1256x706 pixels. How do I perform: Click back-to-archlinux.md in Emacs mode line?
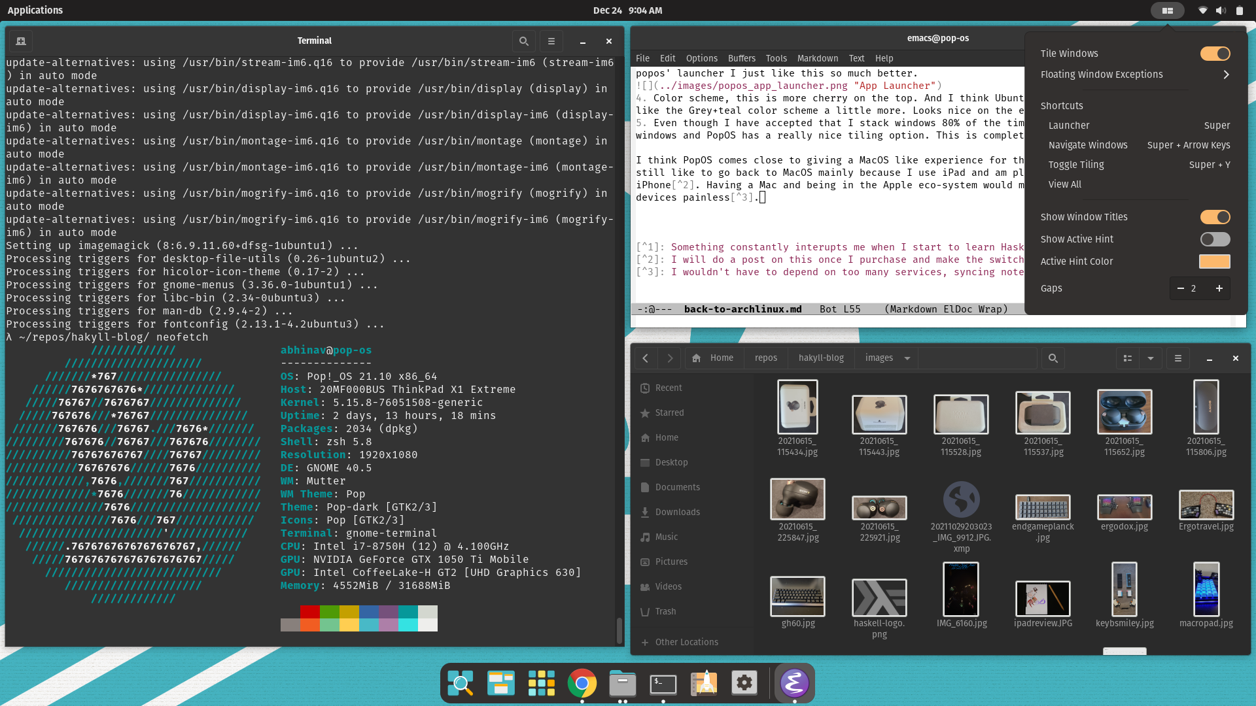742,309
